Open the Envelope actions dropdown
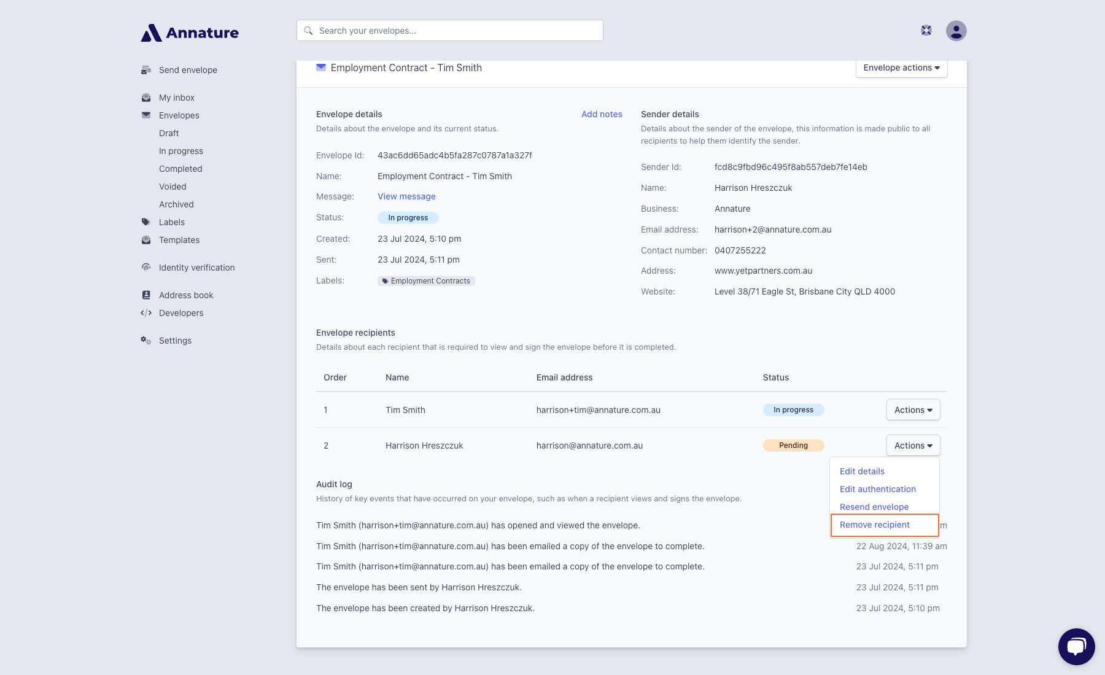The height and width of the screenshot is (675, 1105). 901,67
